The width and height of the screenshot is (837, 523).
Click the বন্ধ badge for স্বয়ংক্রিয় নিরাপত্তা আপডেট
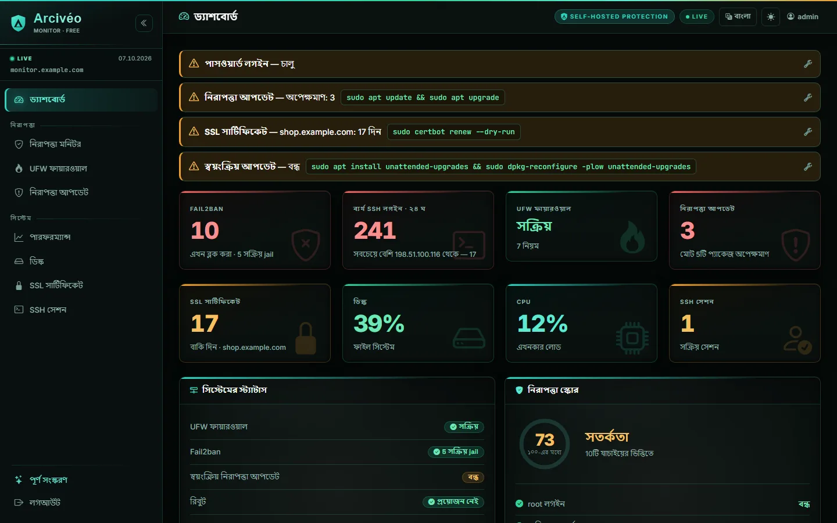pyautogui.click(x=473, y=478)
